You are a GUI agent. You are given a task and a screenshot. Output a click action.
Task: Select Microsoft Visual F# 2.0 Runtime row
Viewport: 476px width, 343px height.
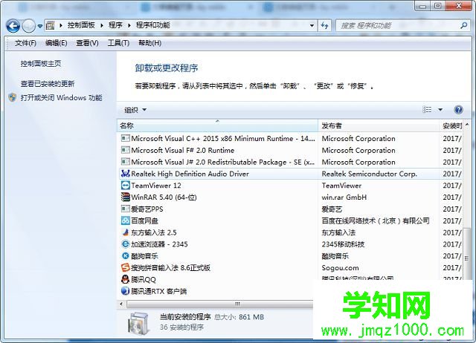pyautogui.click(x=291, y=150)
